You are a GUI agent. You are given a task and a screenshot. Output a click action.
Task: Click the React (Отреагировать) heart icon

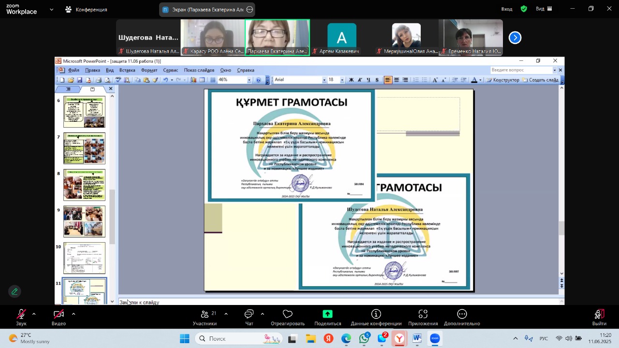[x=288, y=314]
